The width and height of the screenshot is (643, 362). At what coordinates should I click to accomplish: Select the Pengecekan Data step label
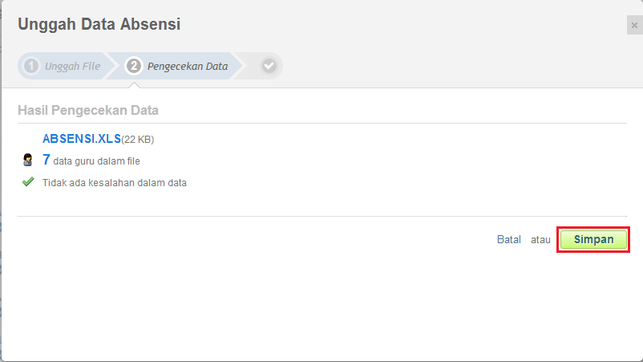coord(188,66)
